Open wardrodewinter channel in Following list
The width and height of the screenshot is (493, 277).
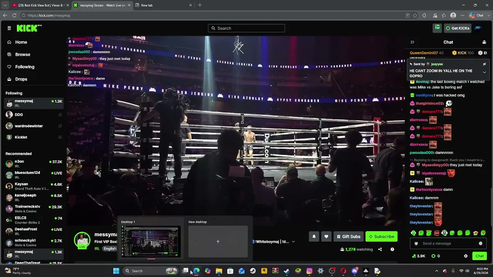(34, 126)
